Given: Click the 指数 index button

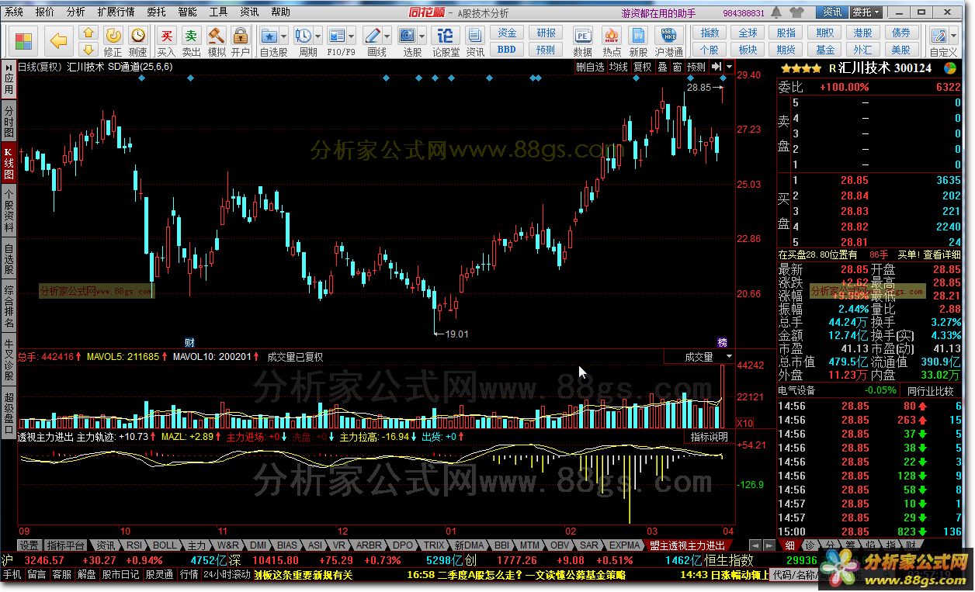Looking at the screenshot, I should click(x=710, y=33).
